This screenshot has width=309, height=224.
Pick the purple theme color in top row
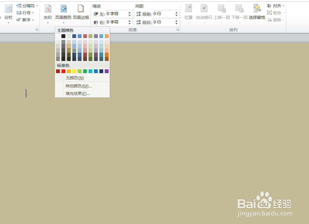[96, 36]
